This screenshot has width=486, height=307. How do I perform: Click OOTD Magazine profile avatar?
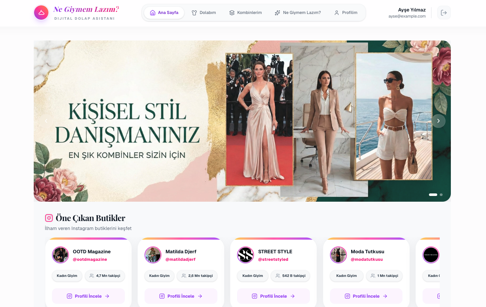60,255
